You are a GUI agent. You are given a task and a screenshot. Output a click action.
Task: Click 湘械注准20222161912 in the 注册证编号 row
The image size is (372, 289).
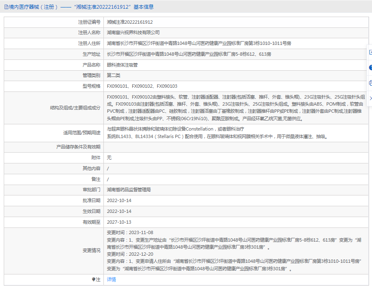130,22
